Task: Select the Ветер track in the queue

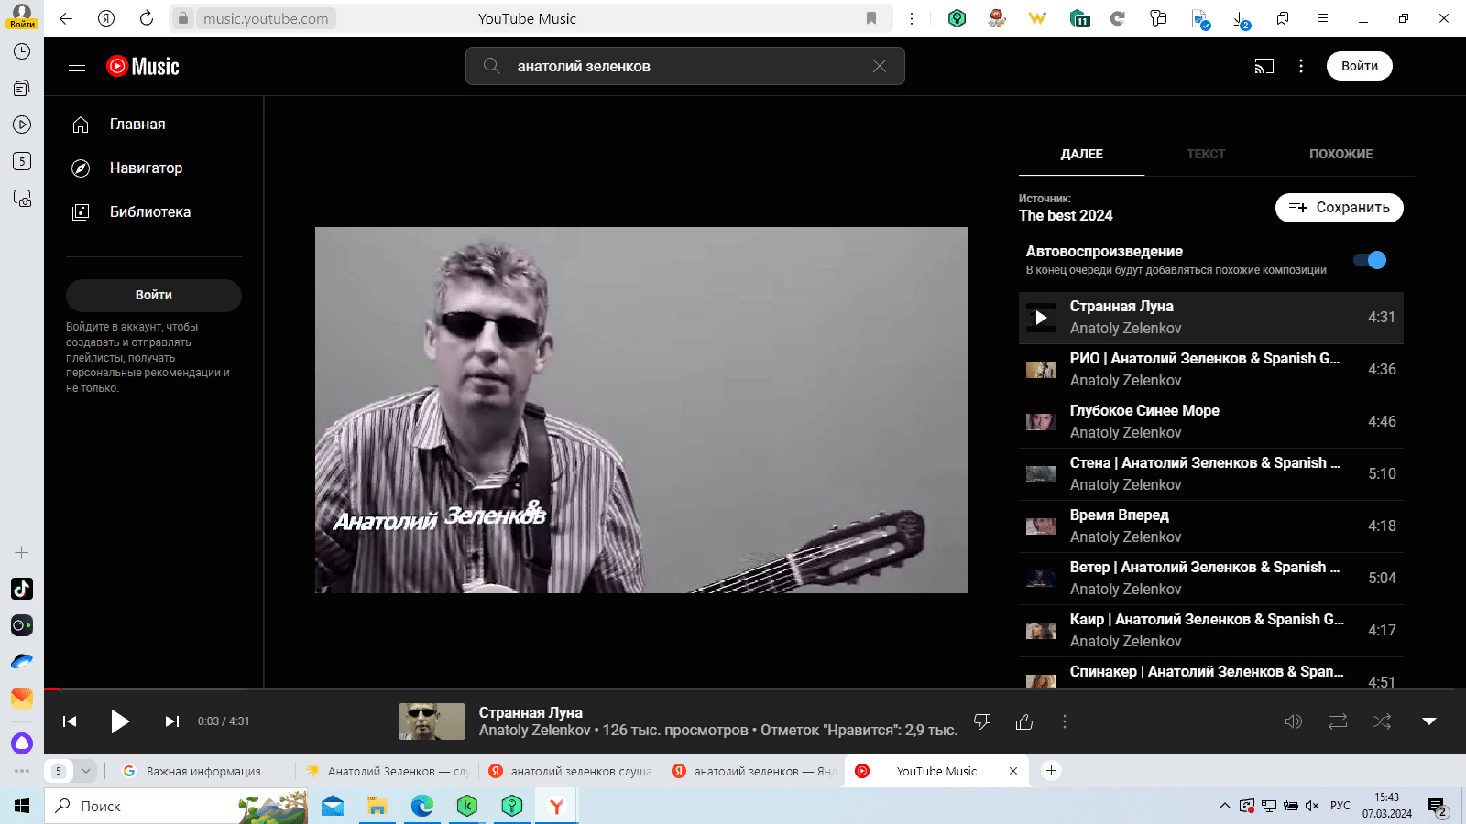Action: pyautogui.click(x=1211, y=579)
